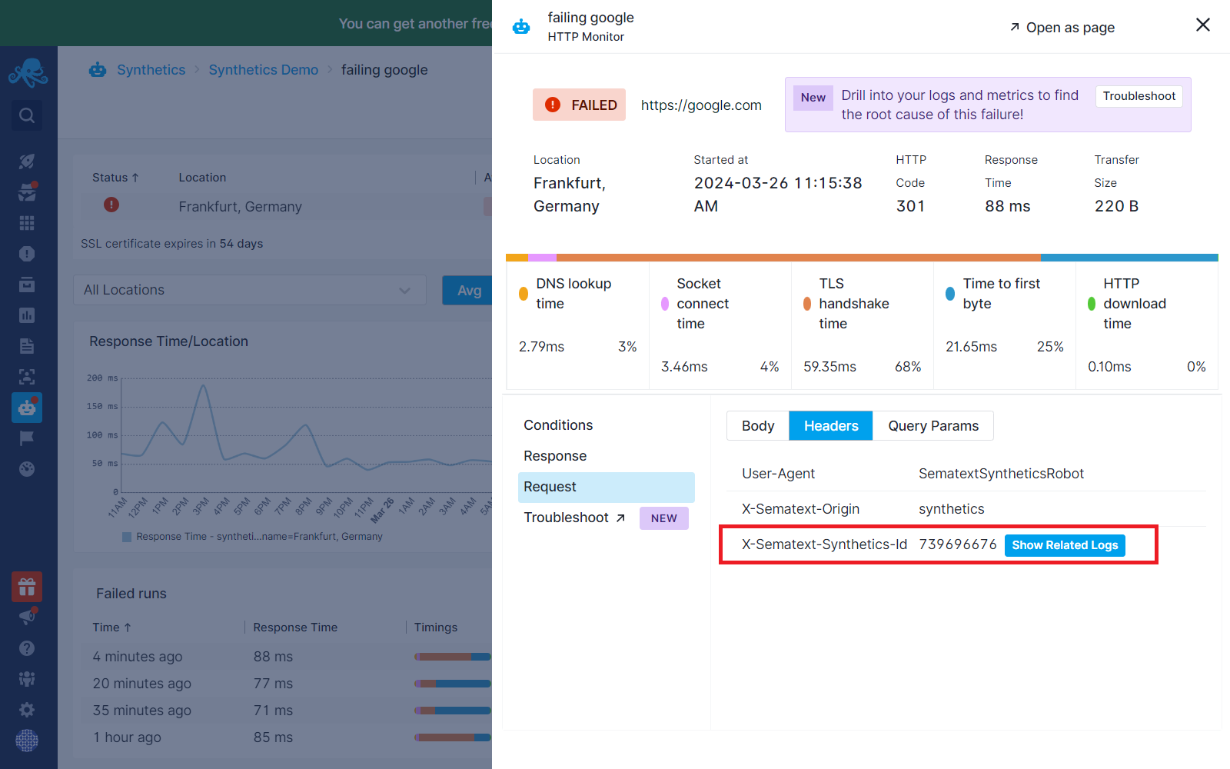Open Troubleshoot external link in side menu
This screenshot has width=1230, height=769.
tap(574, 518)
